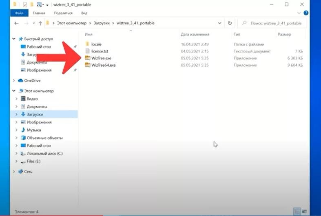Switch to the Вид ribbon tab
The width and height of the screenshot is (321, 216).
(x=84, y=13)
